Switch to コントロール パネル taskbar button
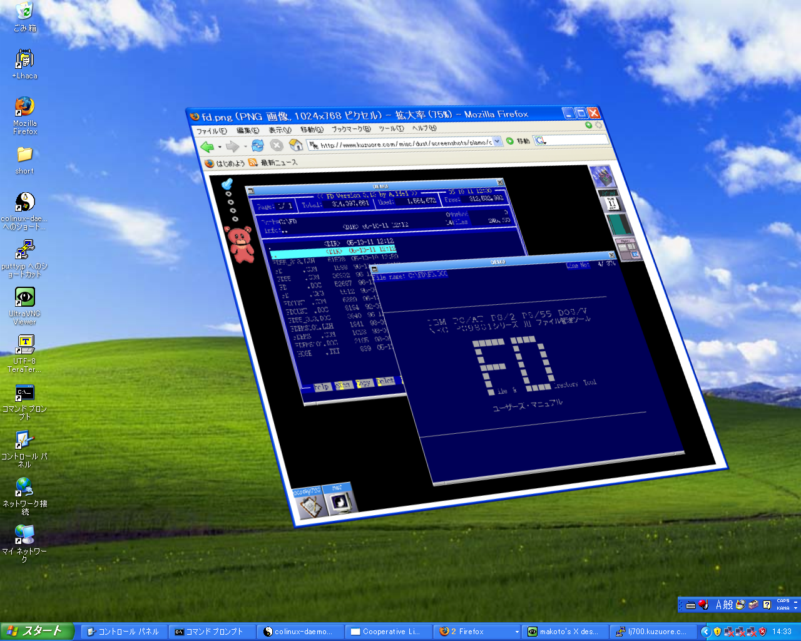Viewport: 801px width, 641px height. point(123,632)
